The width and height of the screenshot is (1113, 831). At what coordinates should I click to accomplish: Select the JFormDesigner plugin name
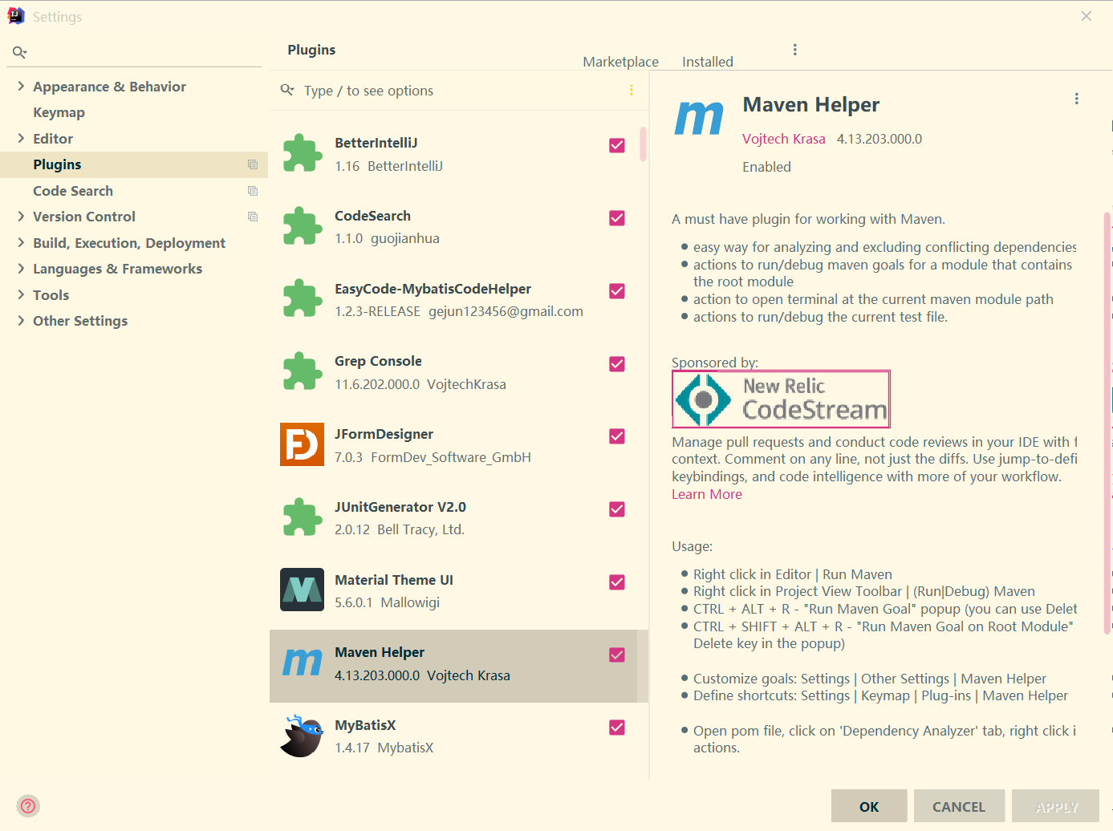[x=384, y=434]
